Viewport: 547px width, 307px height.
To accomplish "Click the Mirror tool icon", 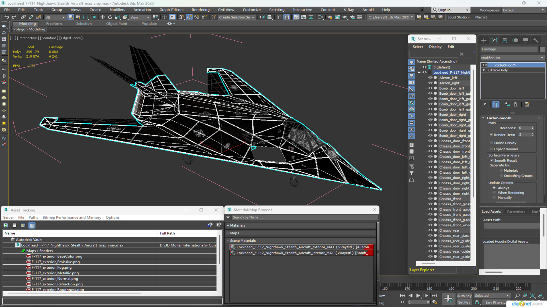I will (262, 17).
